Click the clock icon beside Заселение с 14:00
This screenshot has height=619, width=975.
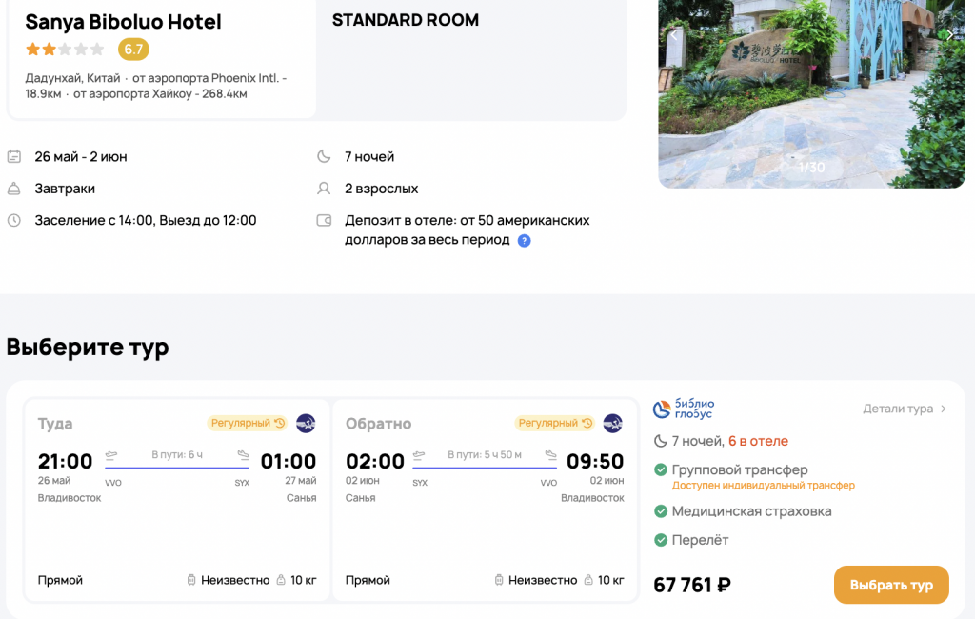13,220
